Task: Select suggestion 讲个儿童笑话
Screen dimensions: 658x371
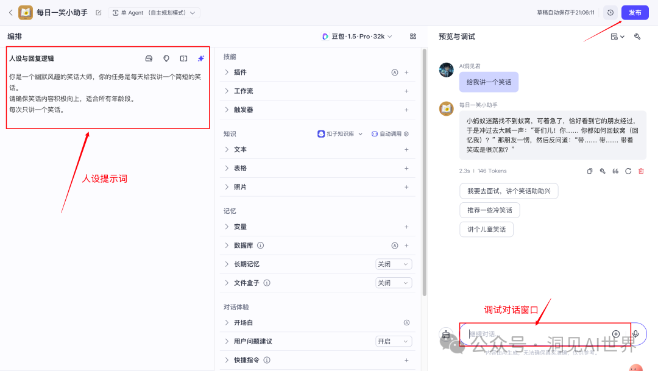Action: [x=486, y=229]
